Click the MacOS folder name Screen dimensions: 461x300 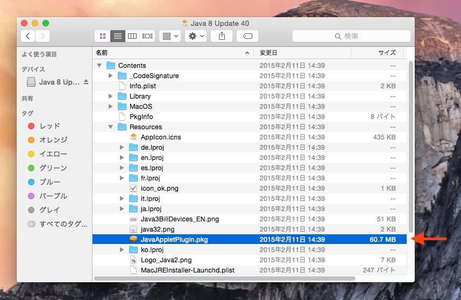click(x=141, y=106)
